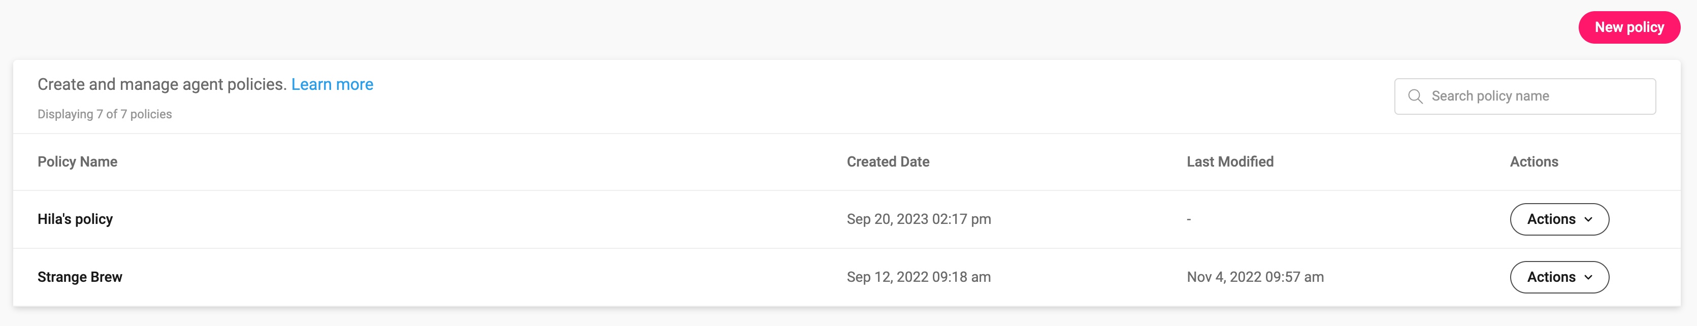The height and width of the screenshot is (326, 1697).
Task: Click the magnifier icon in search box
Action: [x=1415, y=96]
